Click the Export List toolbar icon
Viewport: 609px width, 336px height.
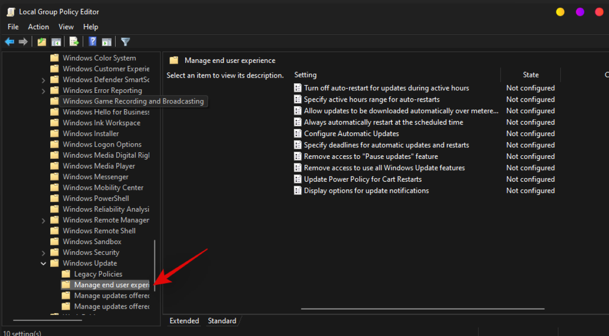point(74,42)
